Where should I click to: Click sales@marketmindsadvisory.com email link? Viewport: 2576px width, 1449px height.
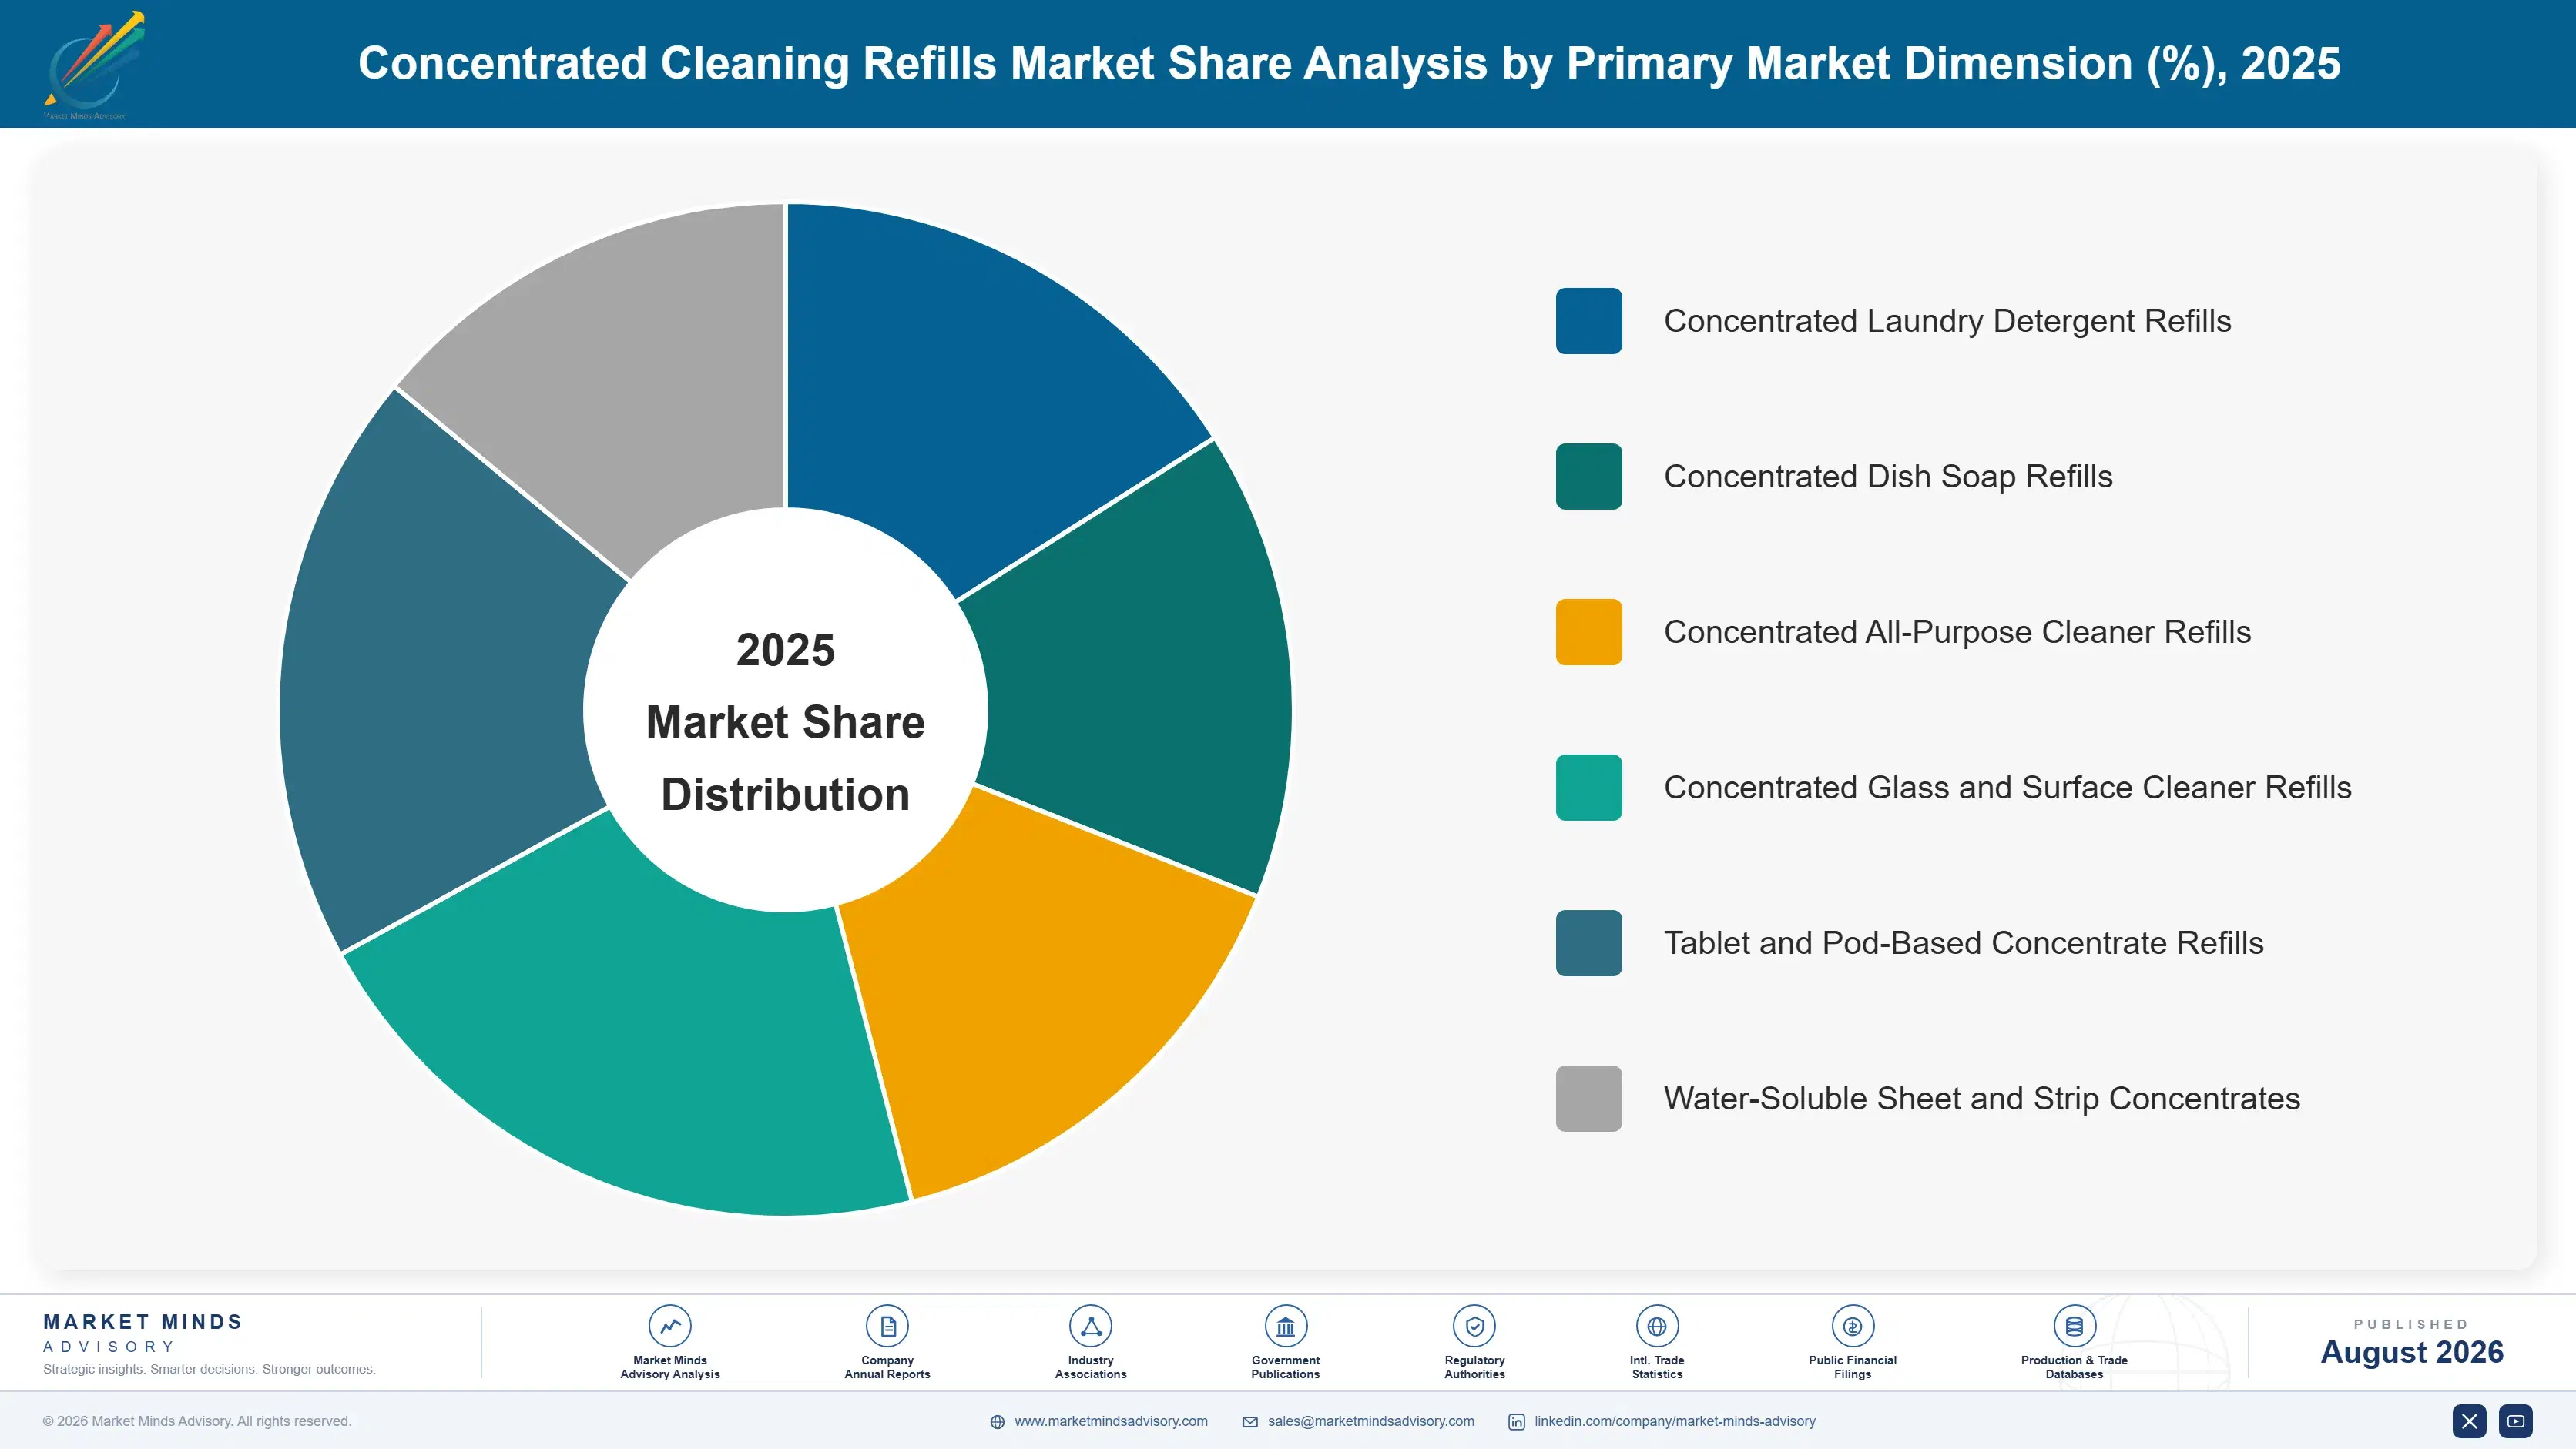pyautogui.click(x=1371, y=1421)
